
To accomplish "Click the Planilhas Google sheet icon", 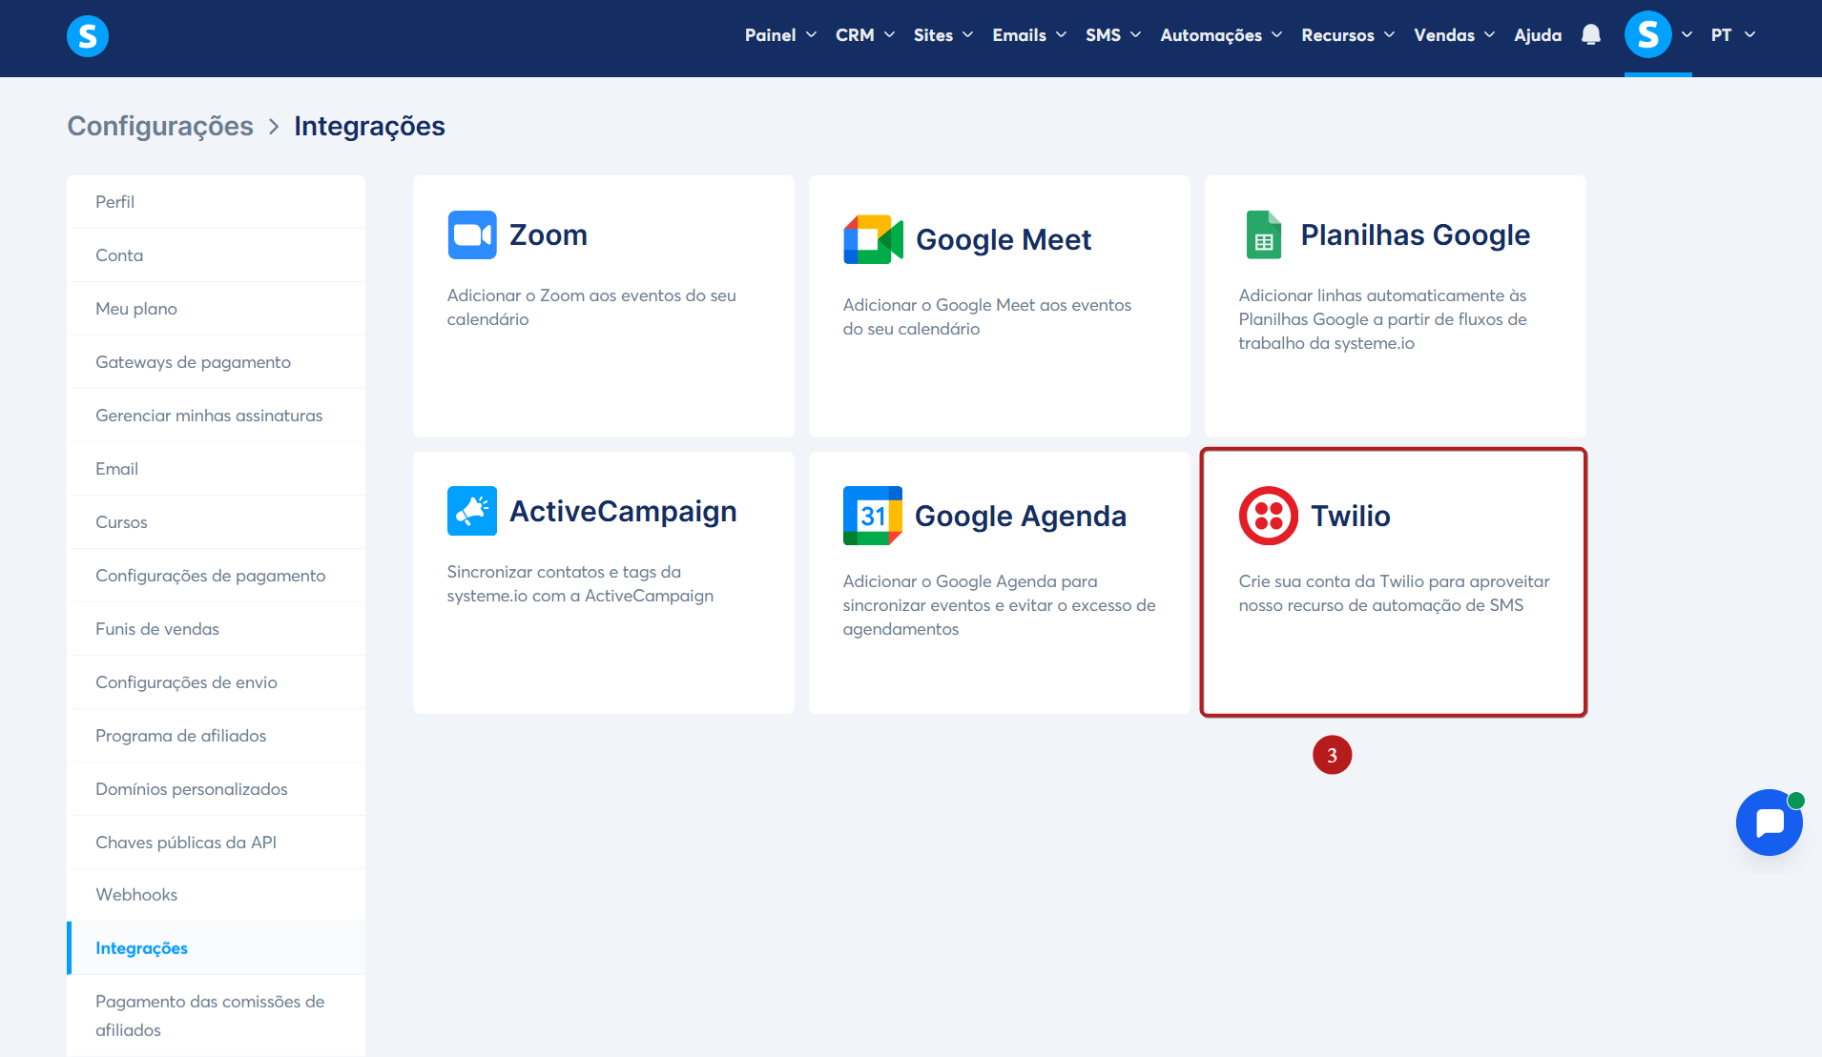I will (1264, 234).
